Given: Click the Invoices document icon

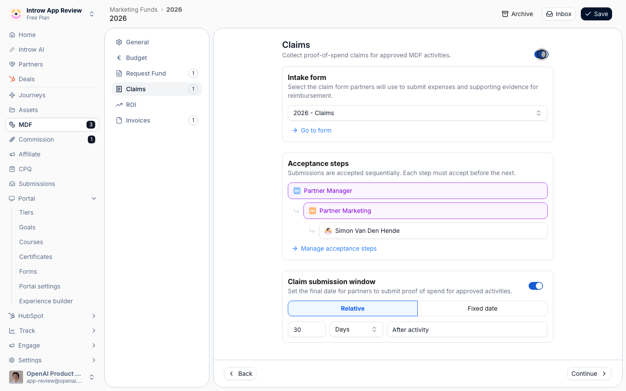Looking at the screenshot, I should [119, 120].
